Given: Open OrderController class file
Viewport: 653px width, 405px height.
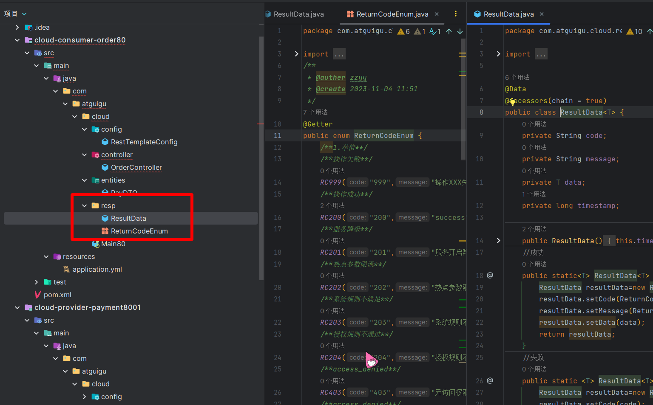Looking at the screenshot, I should pyautogui.click(x=136, y=167).
